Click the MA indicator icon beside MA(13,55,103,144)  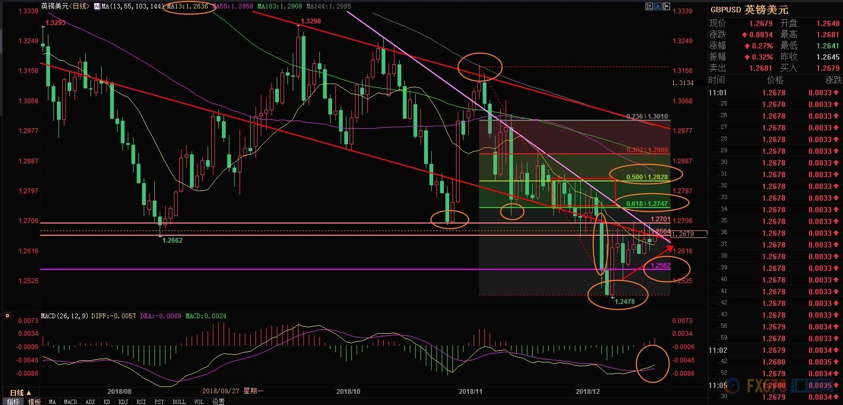96,6
